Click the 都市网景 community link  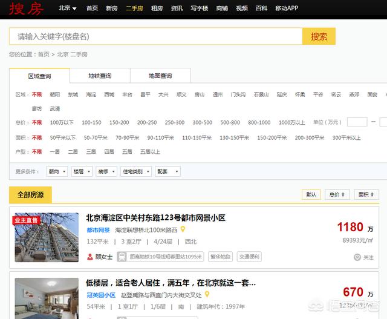click(98, 230)
